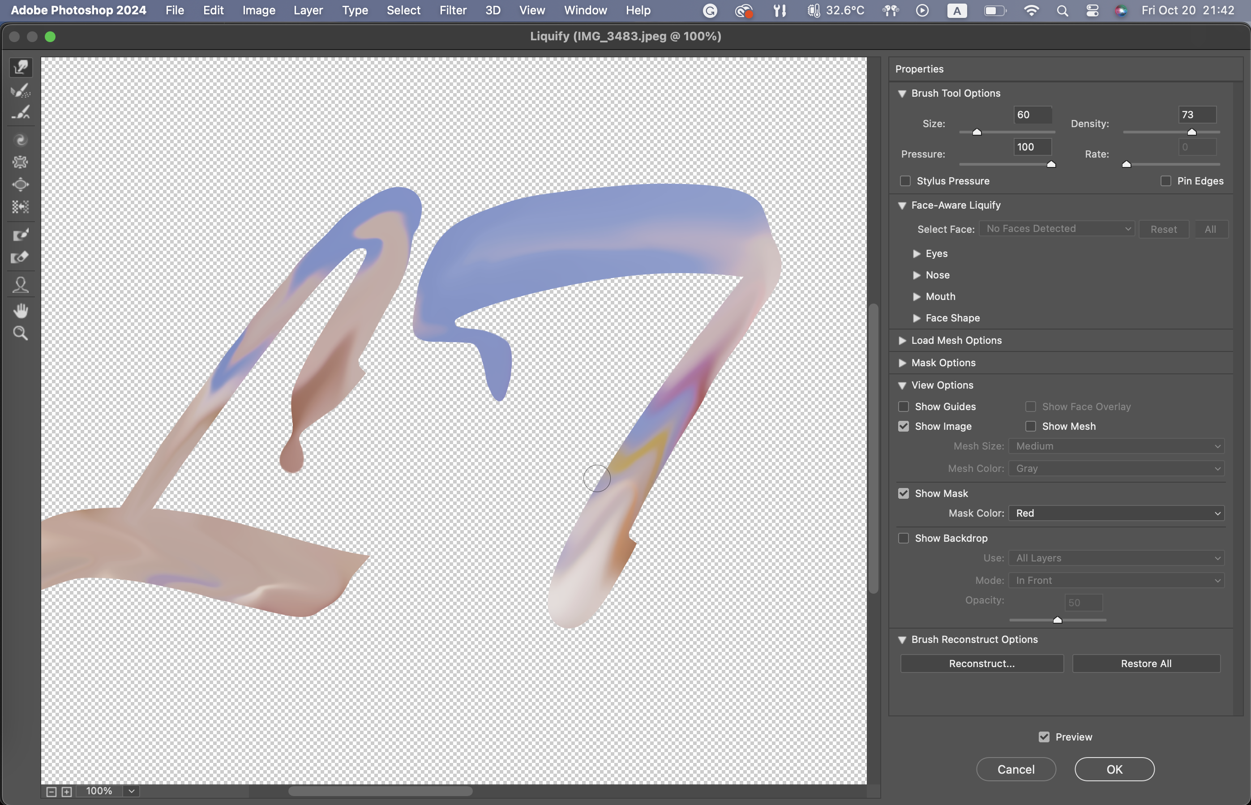Viewport: 1251px width, 805px height.
Task: Select the Twirl Clockwise tool
Action: tap(21, 140)
